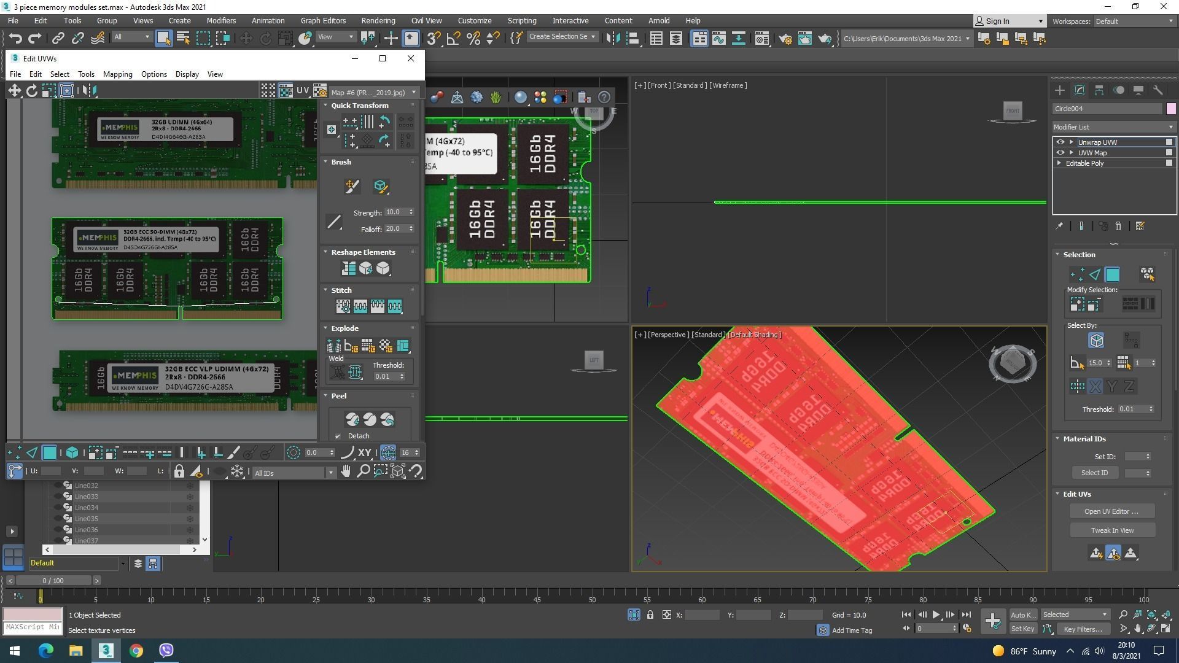Viewport: 1179px width, 663px height.
Task: Click Remove modifier trash icon
Action: 1118,227
